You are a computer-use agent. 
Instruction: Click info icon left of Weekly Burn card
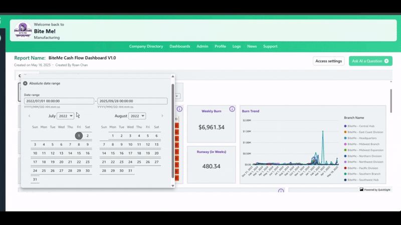tap(179, 109)
